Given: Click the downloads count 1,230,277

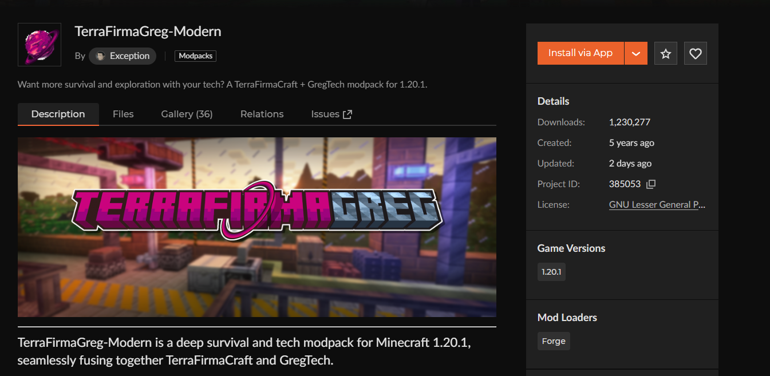Looking at the screenshot, I should [630, 122].
